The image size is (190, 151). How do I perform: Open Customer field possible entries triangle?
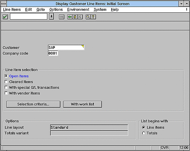83,46
